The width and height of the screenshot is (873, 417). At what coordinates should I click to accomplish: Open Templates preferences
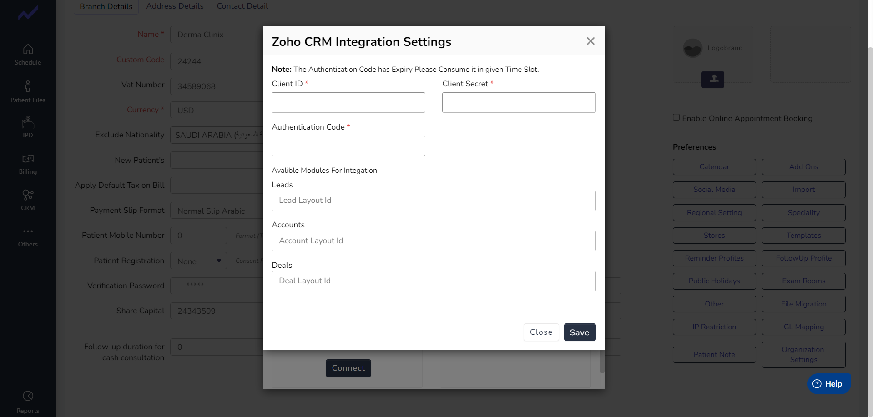pos(803,236)
